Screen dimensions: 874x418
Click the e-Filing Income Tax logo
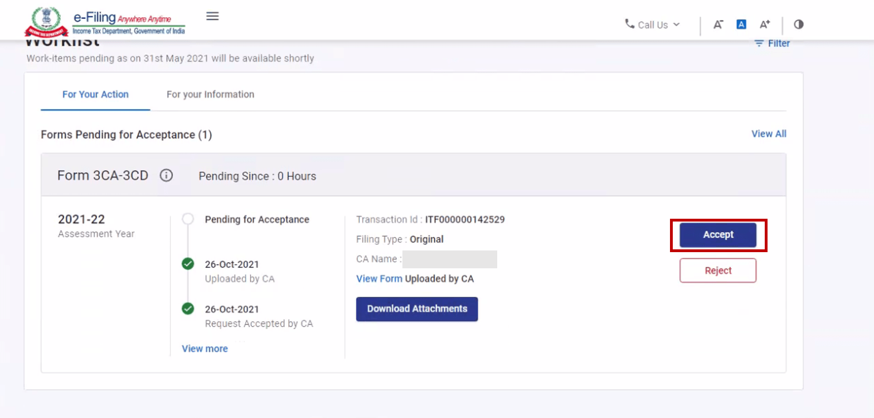[105, 23]
